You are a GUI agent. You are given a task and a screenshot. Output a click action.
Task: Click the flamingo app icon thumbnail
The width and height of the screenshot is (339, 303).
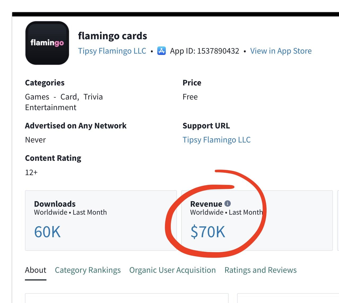pyautogui.click(x=47, y=43)
